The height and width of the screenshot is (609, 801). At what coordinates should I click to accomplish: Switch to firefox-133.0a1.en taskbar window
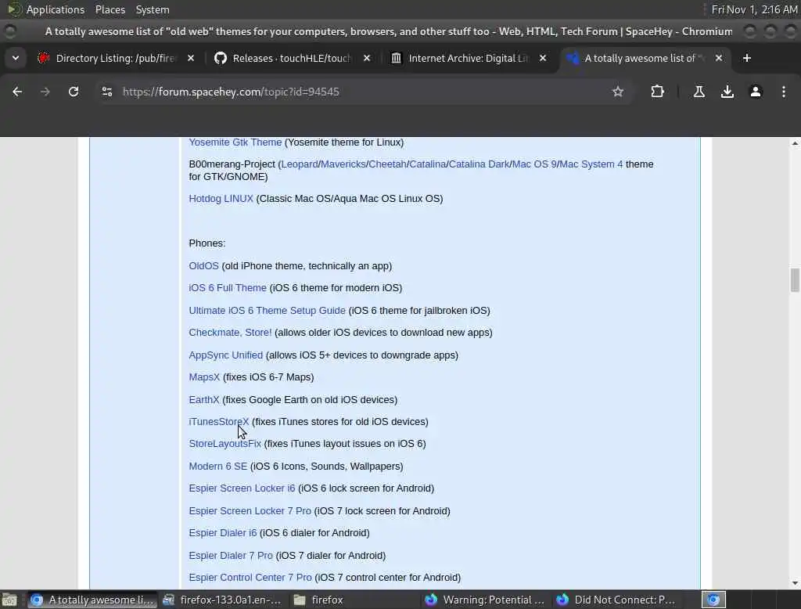(x=221, y=600)
